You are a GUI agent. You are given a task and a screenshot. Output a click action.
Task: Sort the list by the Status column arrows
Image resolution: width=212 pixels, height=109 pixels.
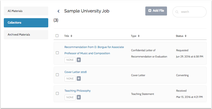pos(186,36)
